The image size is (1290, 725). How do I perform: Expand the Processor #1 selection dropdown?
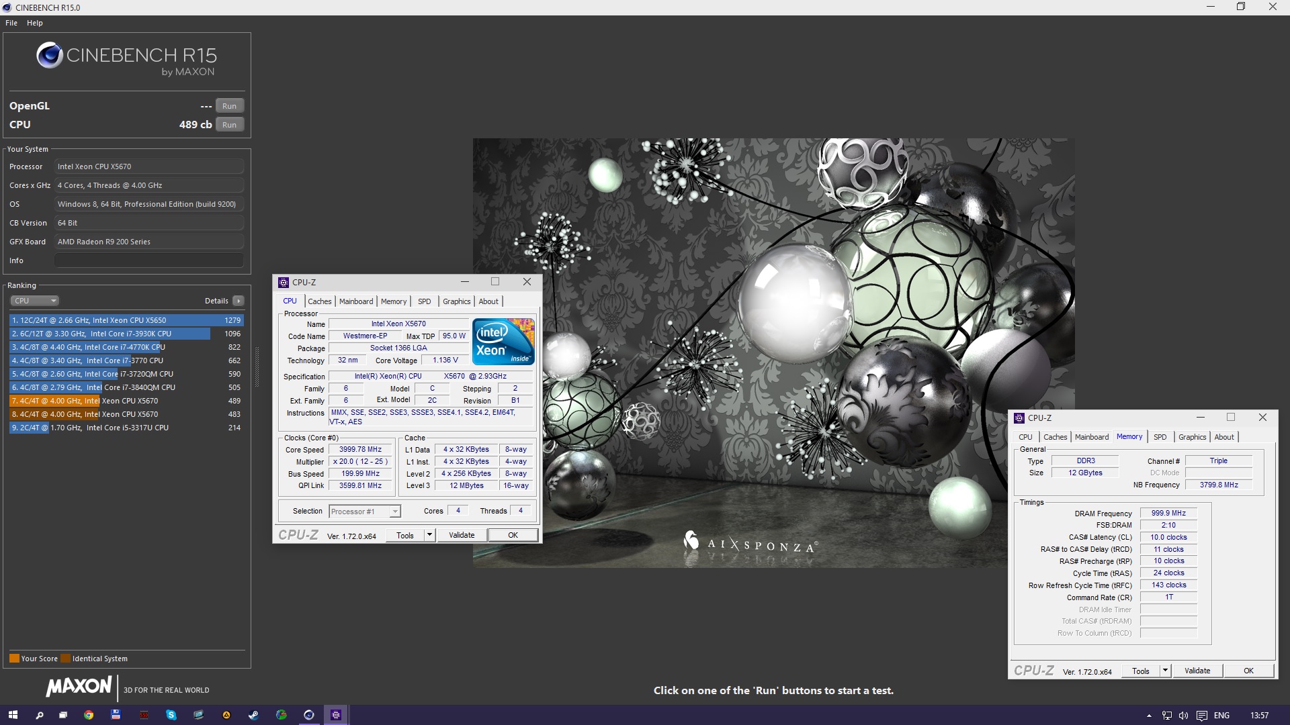(395, 512)
